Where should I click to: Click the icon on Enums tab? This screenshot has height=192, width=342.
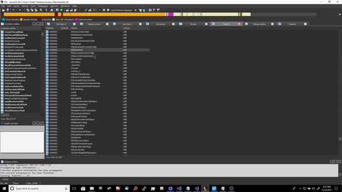click(x=181, y=24)
